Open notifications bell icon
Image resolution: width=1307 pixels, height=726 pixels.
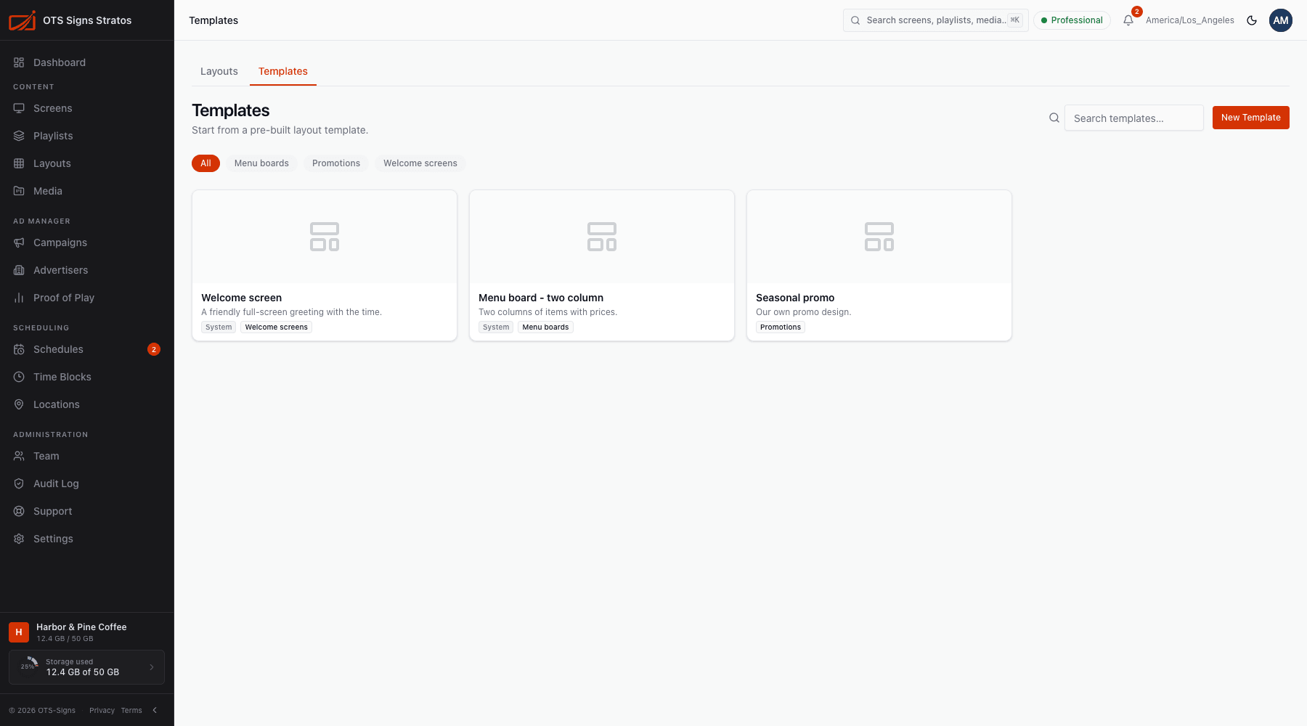click(x=1128, y=20)
